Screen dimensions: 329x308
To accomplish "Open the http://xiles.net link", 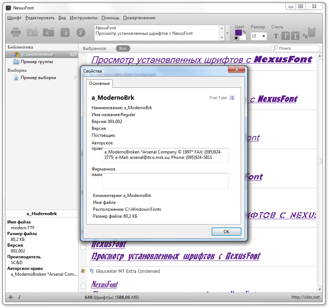I will 305,297.
